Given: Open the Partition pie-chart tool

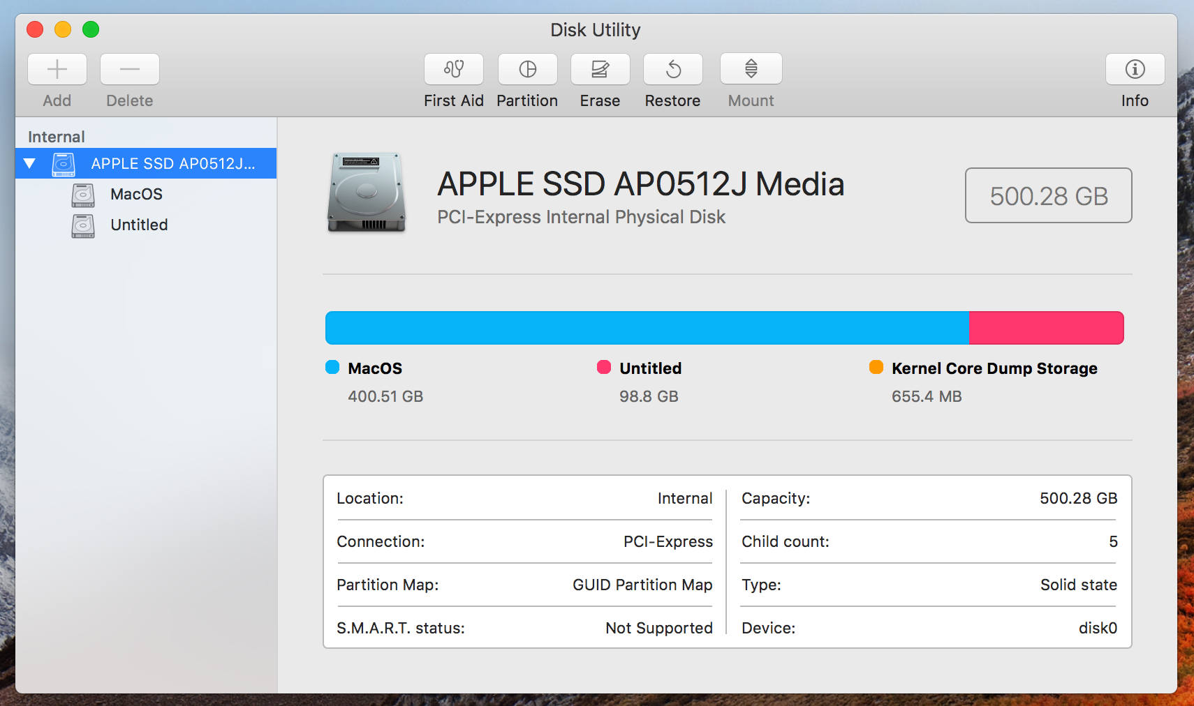Looking at the screenshot, I should [x=528, y=69].
